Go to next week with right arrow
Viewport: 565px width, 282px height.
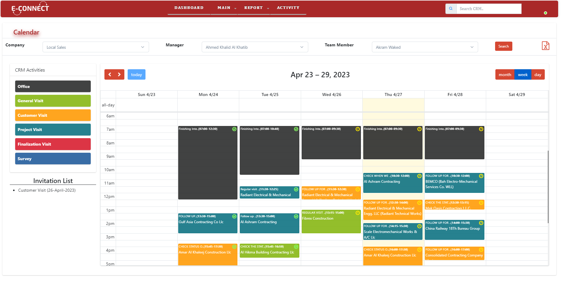[119, 75]
